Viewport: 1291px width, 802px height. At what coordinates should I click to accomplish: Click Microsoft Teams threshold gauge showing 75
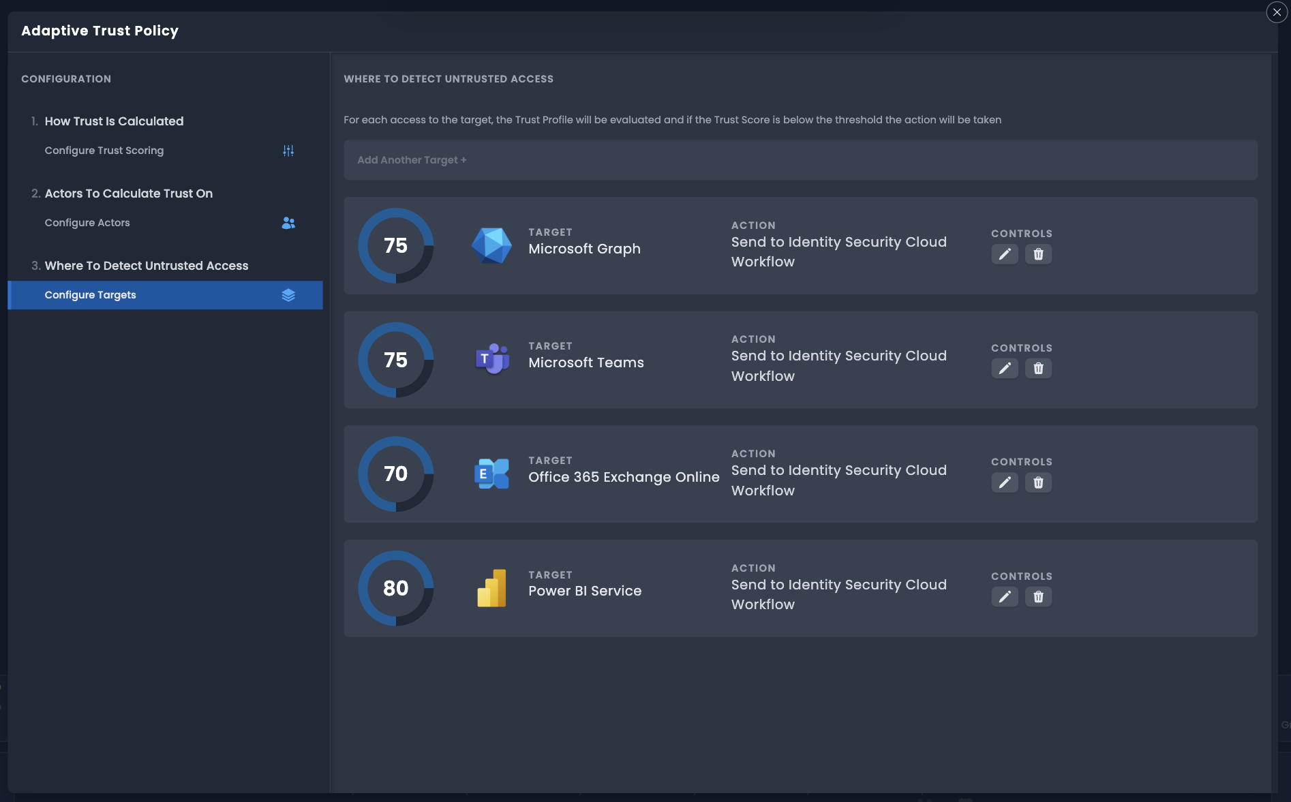pos(396,360)
